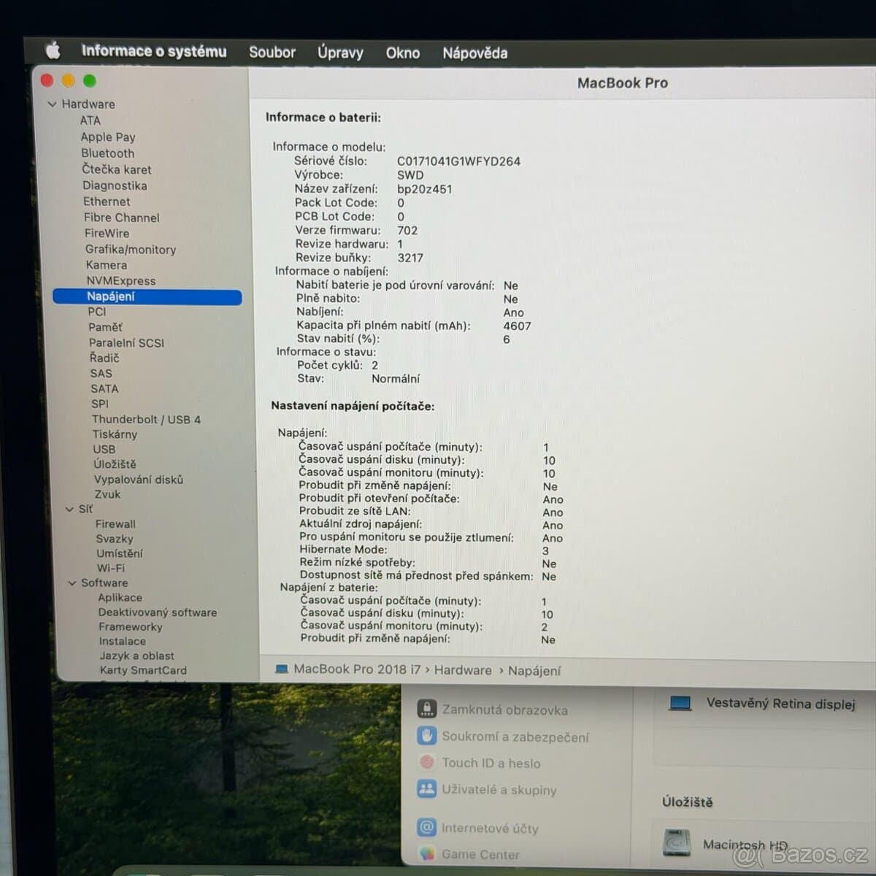
Task: Select Jazyk a oblast item
Action: point(137,656)
